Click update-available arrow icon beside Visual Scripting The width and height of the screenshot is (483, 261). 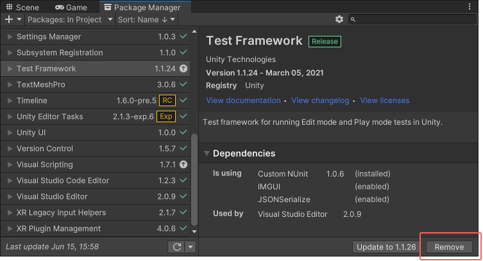tap(183, 164)
